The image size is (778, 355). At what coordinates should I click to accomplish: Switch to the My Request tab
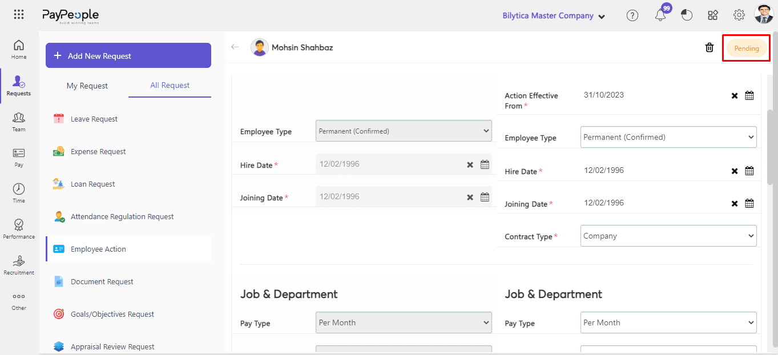[87, 86]
